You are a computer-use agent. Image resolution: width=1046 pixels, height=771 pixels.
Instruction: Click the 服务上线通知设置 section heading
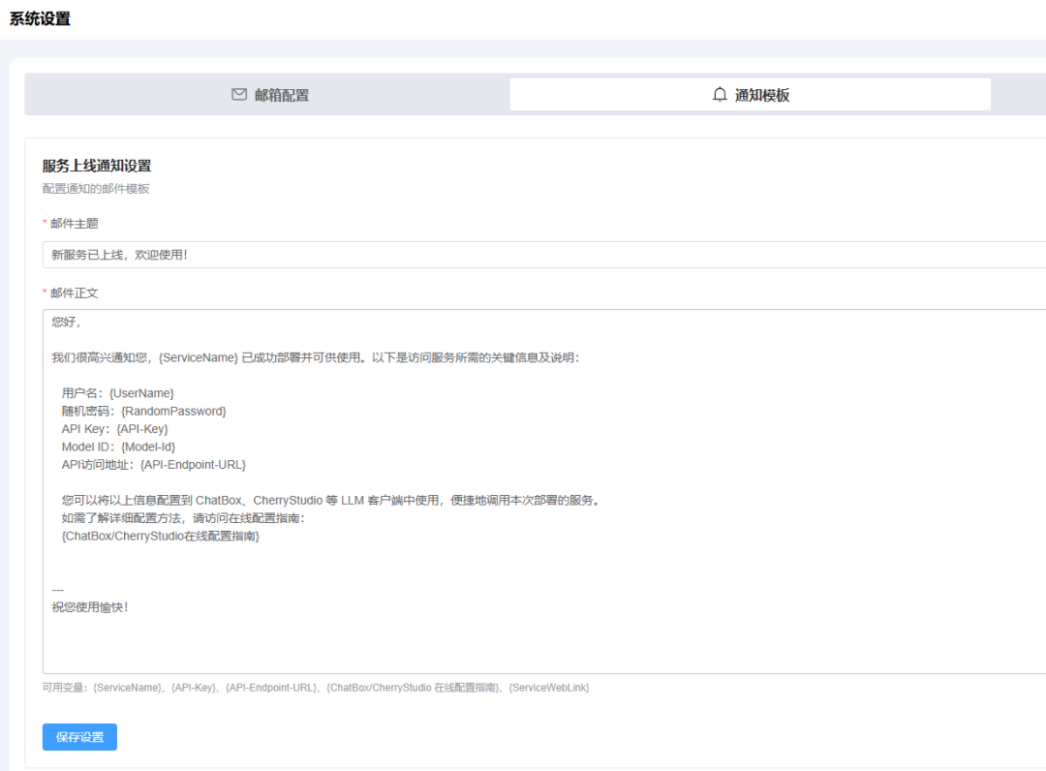click(x=97, y=166)
